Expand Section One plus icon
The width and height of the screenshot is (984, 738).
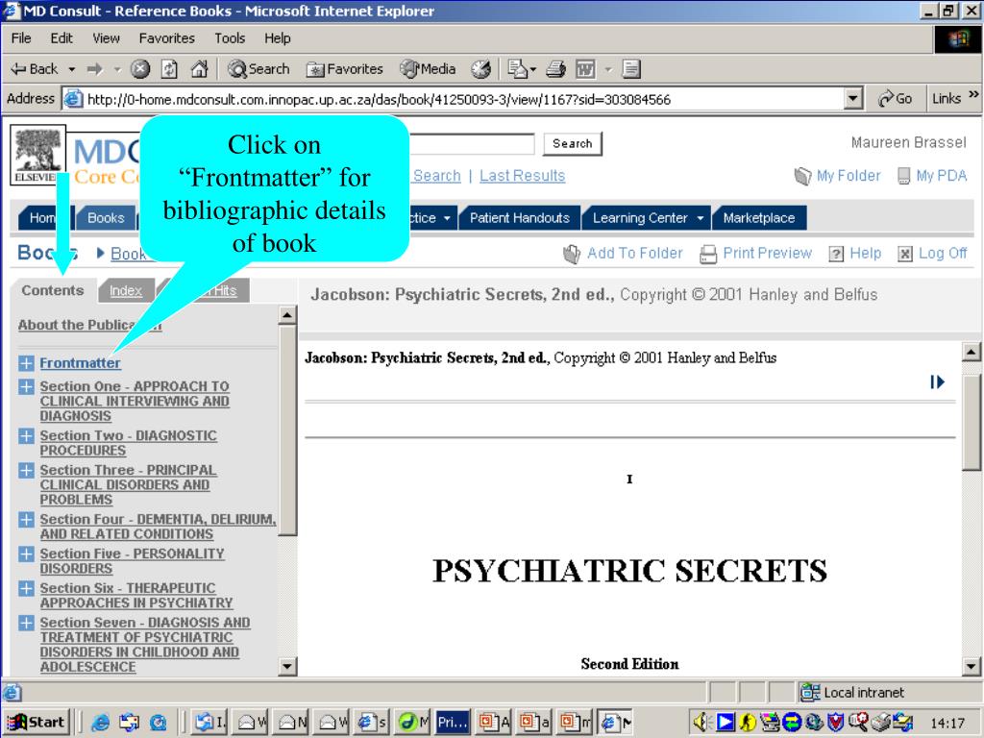click(x=26, y=387)
